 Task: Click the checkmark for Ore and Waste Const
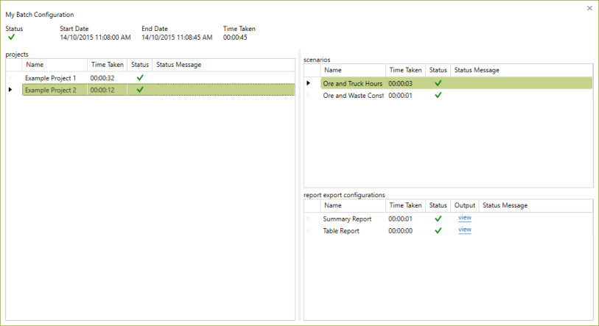(438, 95)
